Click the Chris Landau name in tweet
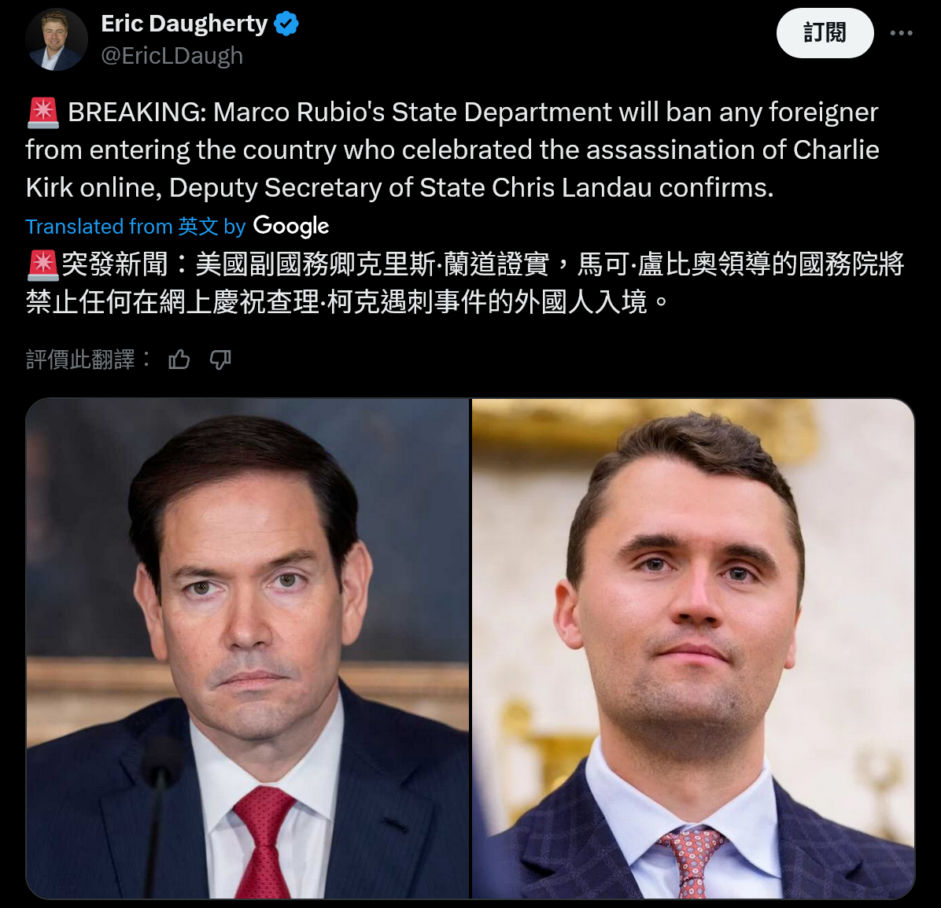 click(572, 188)
